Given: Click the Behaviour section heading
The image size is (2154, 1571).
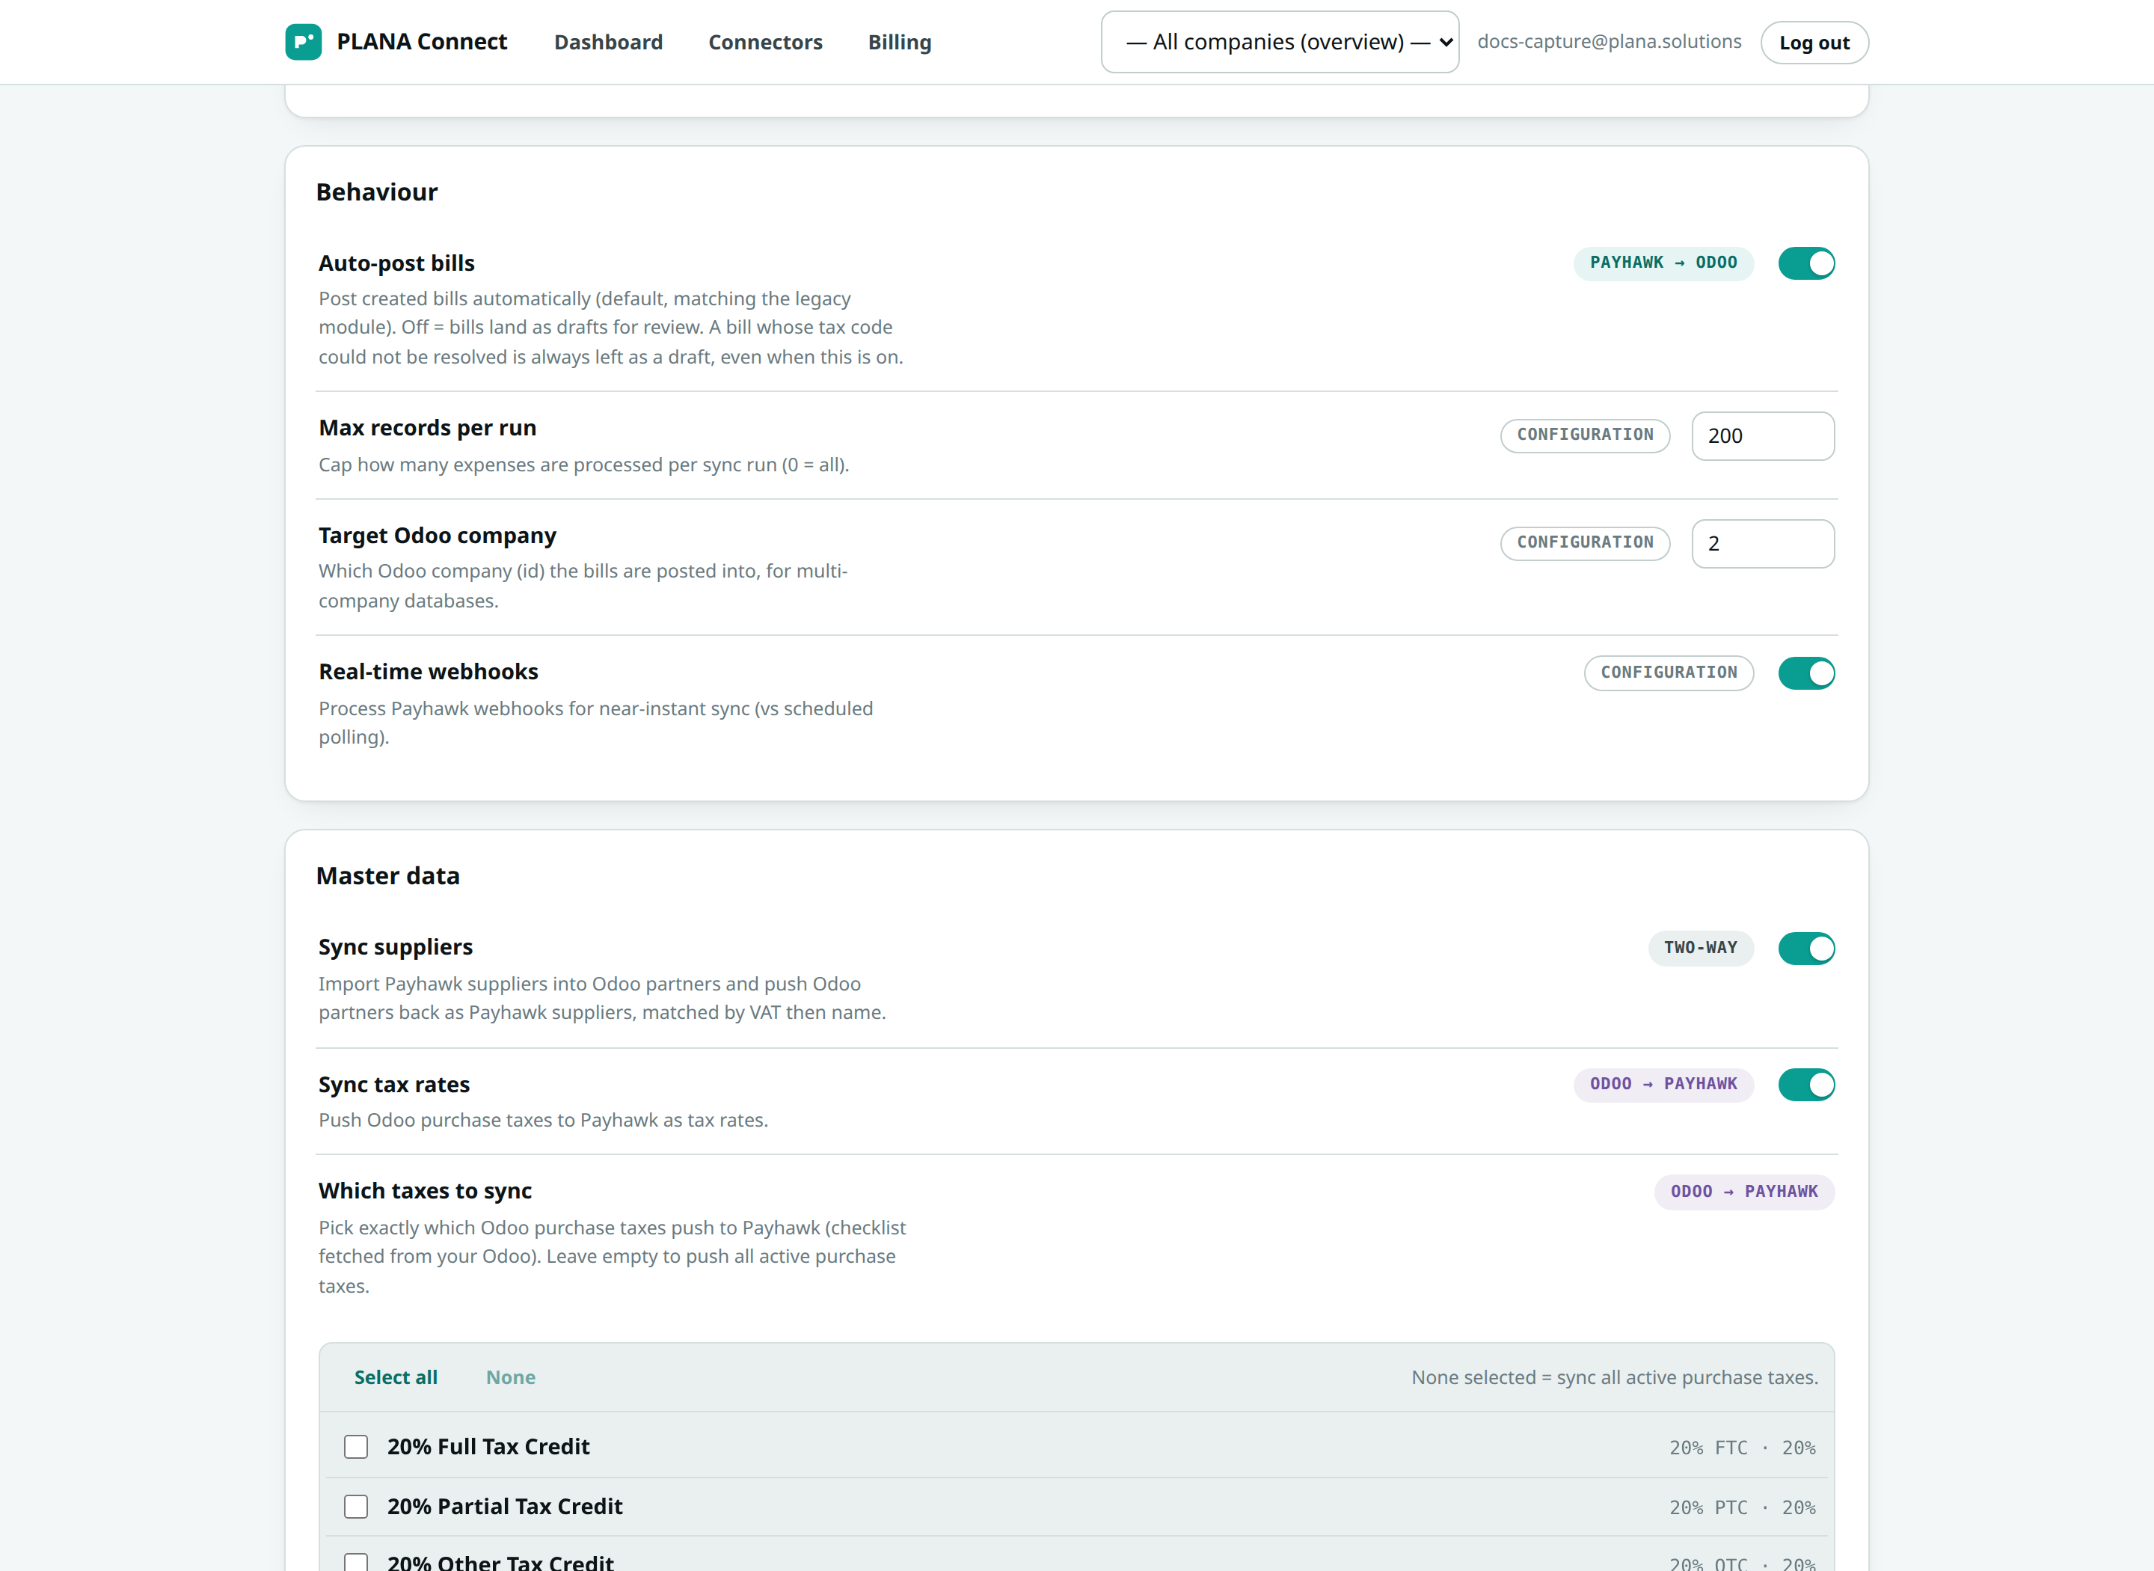Looking at the screenshot, I should pyautogui.click(x=376, y=192).
